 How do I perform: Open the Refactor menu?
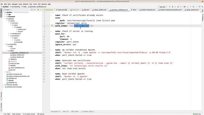point(25,4)
